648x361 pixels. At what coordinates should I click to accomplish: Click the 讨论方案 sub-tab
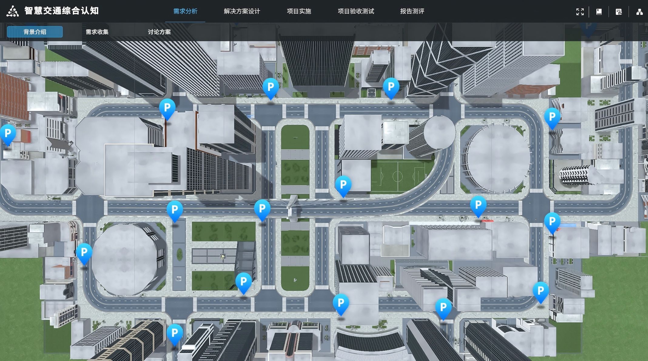[x=159, y=32]
